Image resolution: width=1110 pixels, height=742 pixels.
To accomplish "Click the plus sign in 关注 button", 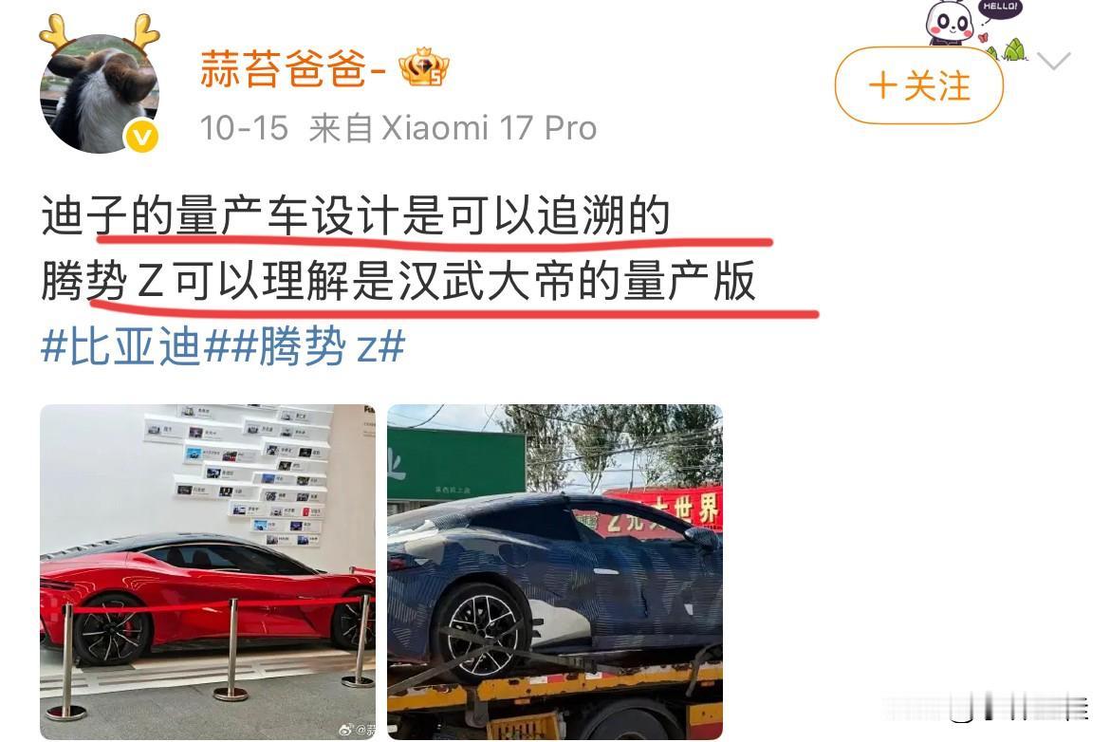I will pos(882,86).
